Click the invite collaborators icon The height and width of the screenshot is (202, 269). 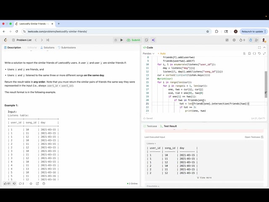pos(256,40)
